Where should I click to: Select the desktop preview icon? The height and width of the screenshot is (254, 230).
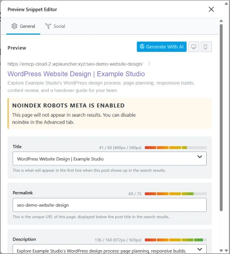[194, 47]
